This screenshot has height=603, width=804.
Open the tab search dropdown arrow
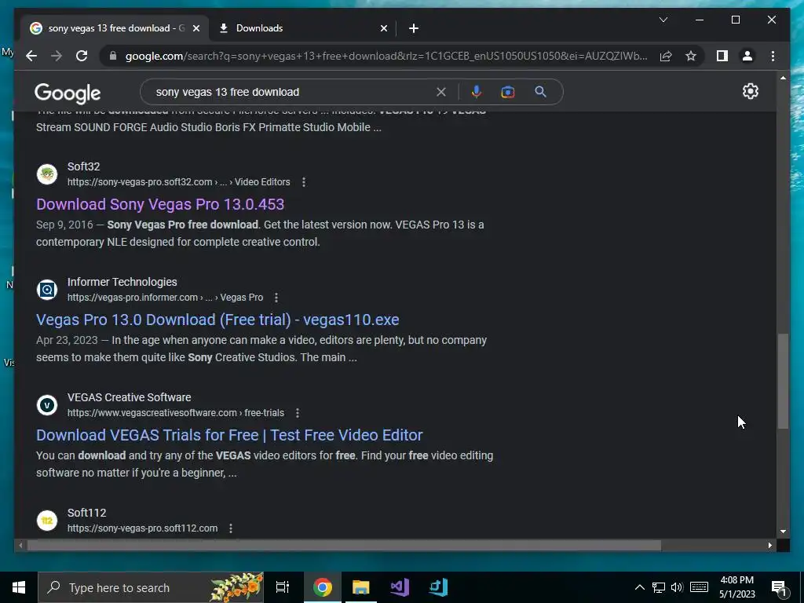tap(663, 20)
